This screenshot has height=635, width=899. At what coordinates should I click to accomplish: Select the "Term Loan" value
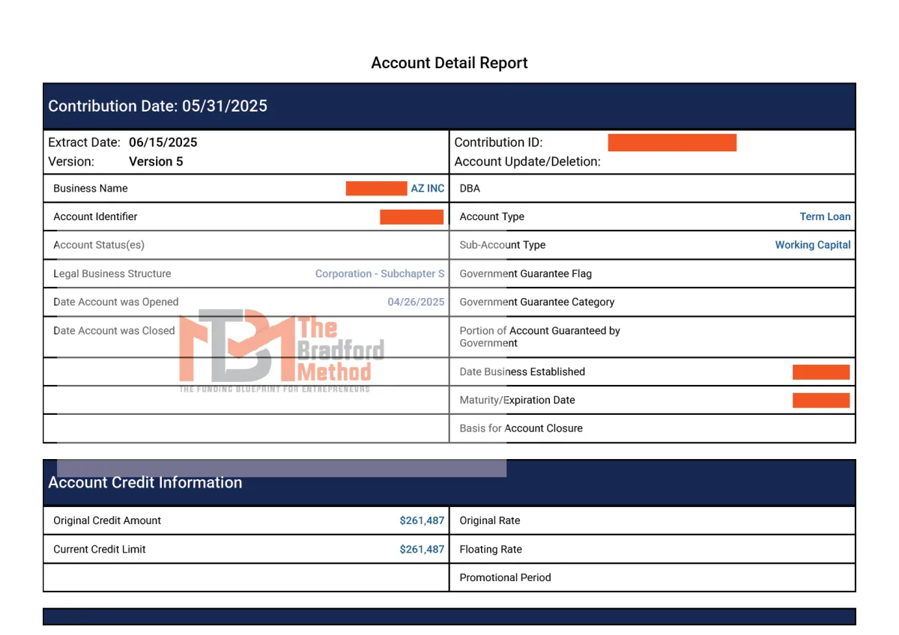tap(826, 217)
